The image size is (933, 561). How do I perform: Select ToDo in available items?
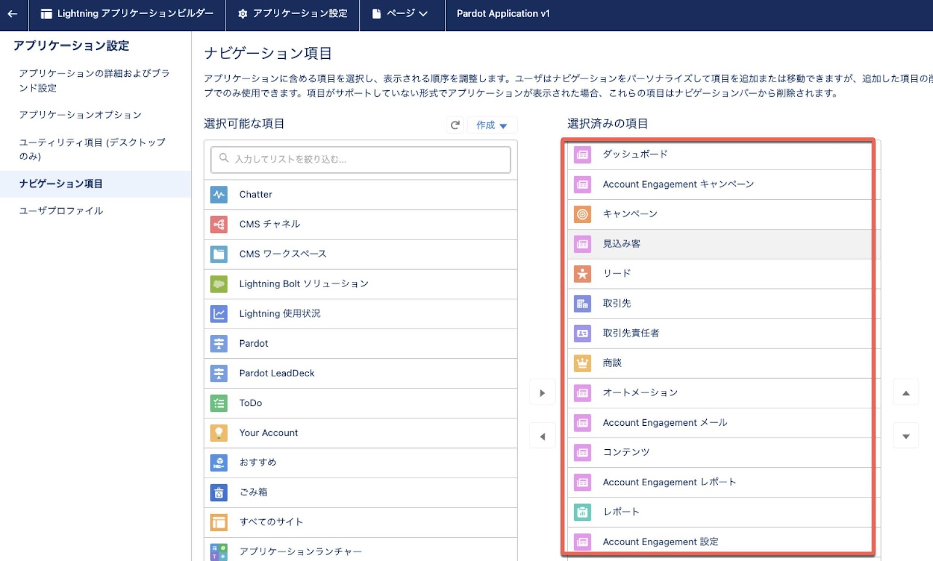(360, 403)
